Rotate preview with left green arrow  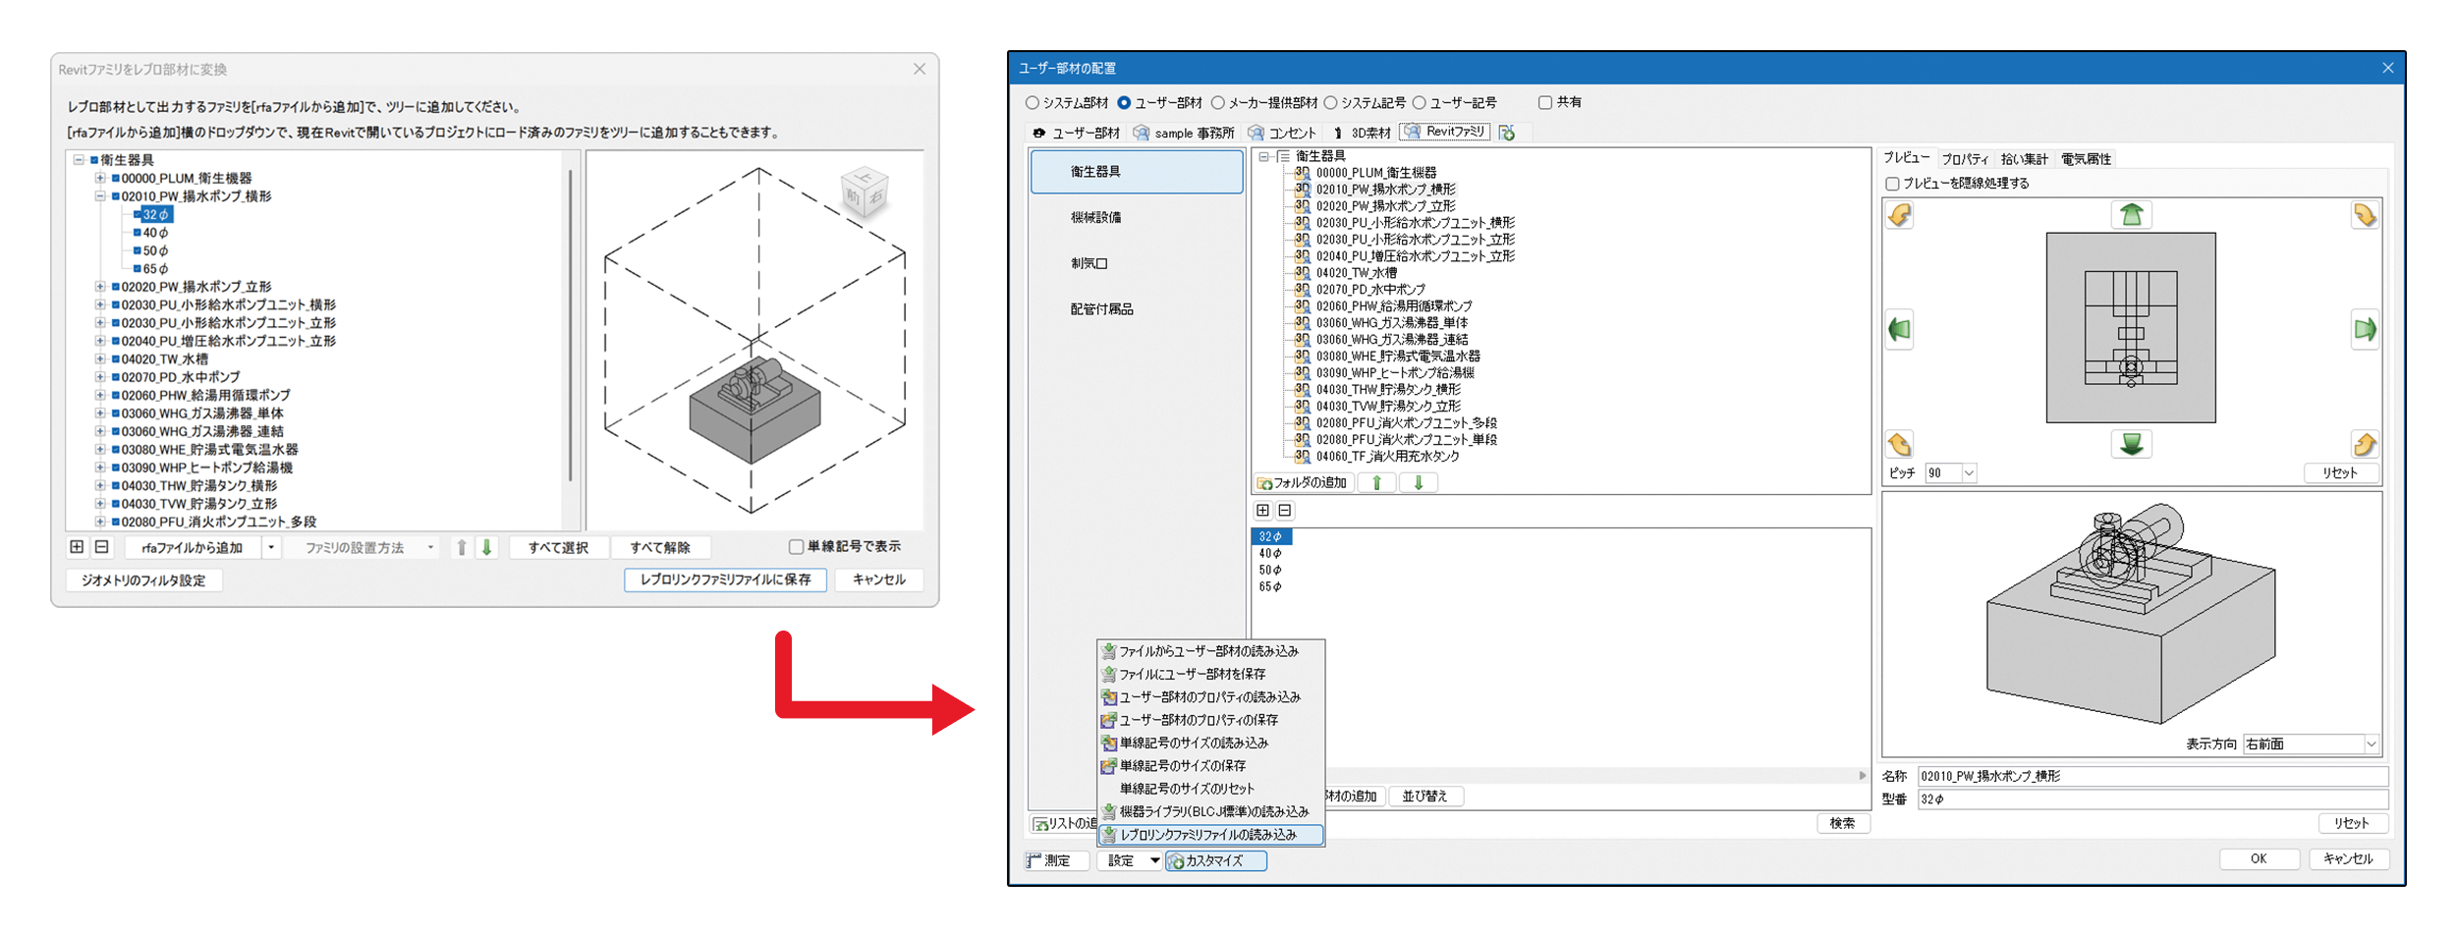pyautogui.click(x=1899, y=330)
